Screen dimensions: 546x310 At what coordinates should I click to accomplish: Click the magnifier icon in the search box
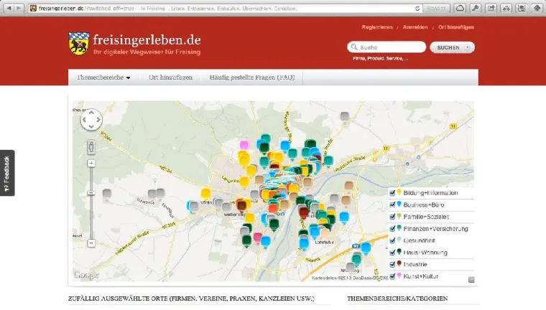coord(354,47)
